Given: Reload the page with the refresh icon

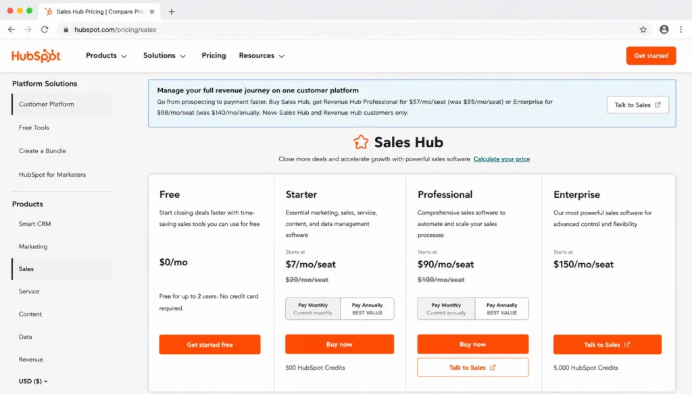Looking at the screenshot, I should point(45,30).
